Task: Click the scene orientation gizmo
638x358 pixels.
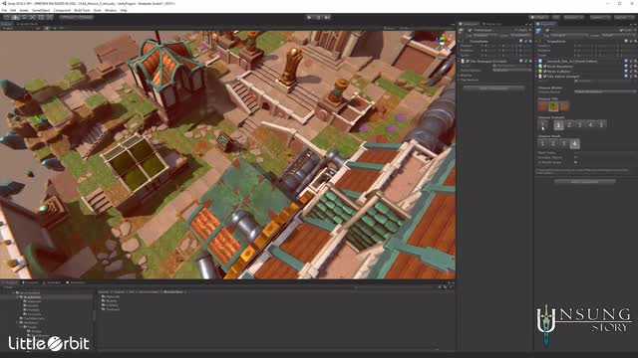Action: pos(441,41)
